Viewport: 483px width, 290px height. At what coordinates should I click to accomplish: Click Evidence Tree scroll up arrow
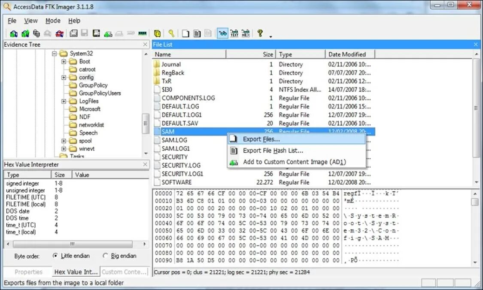[x=146, y=54]
